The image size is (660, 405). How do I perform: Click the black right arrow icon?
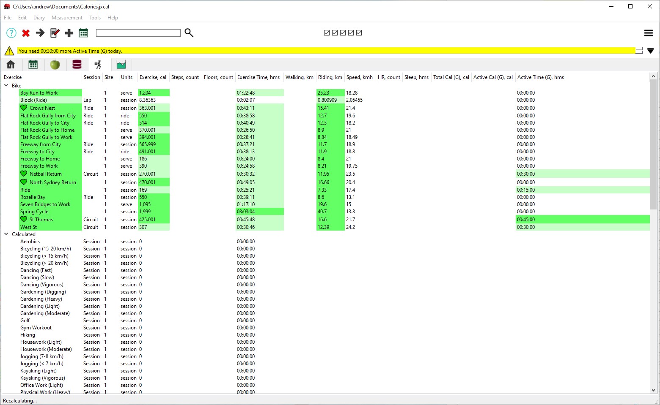[40, 33]
